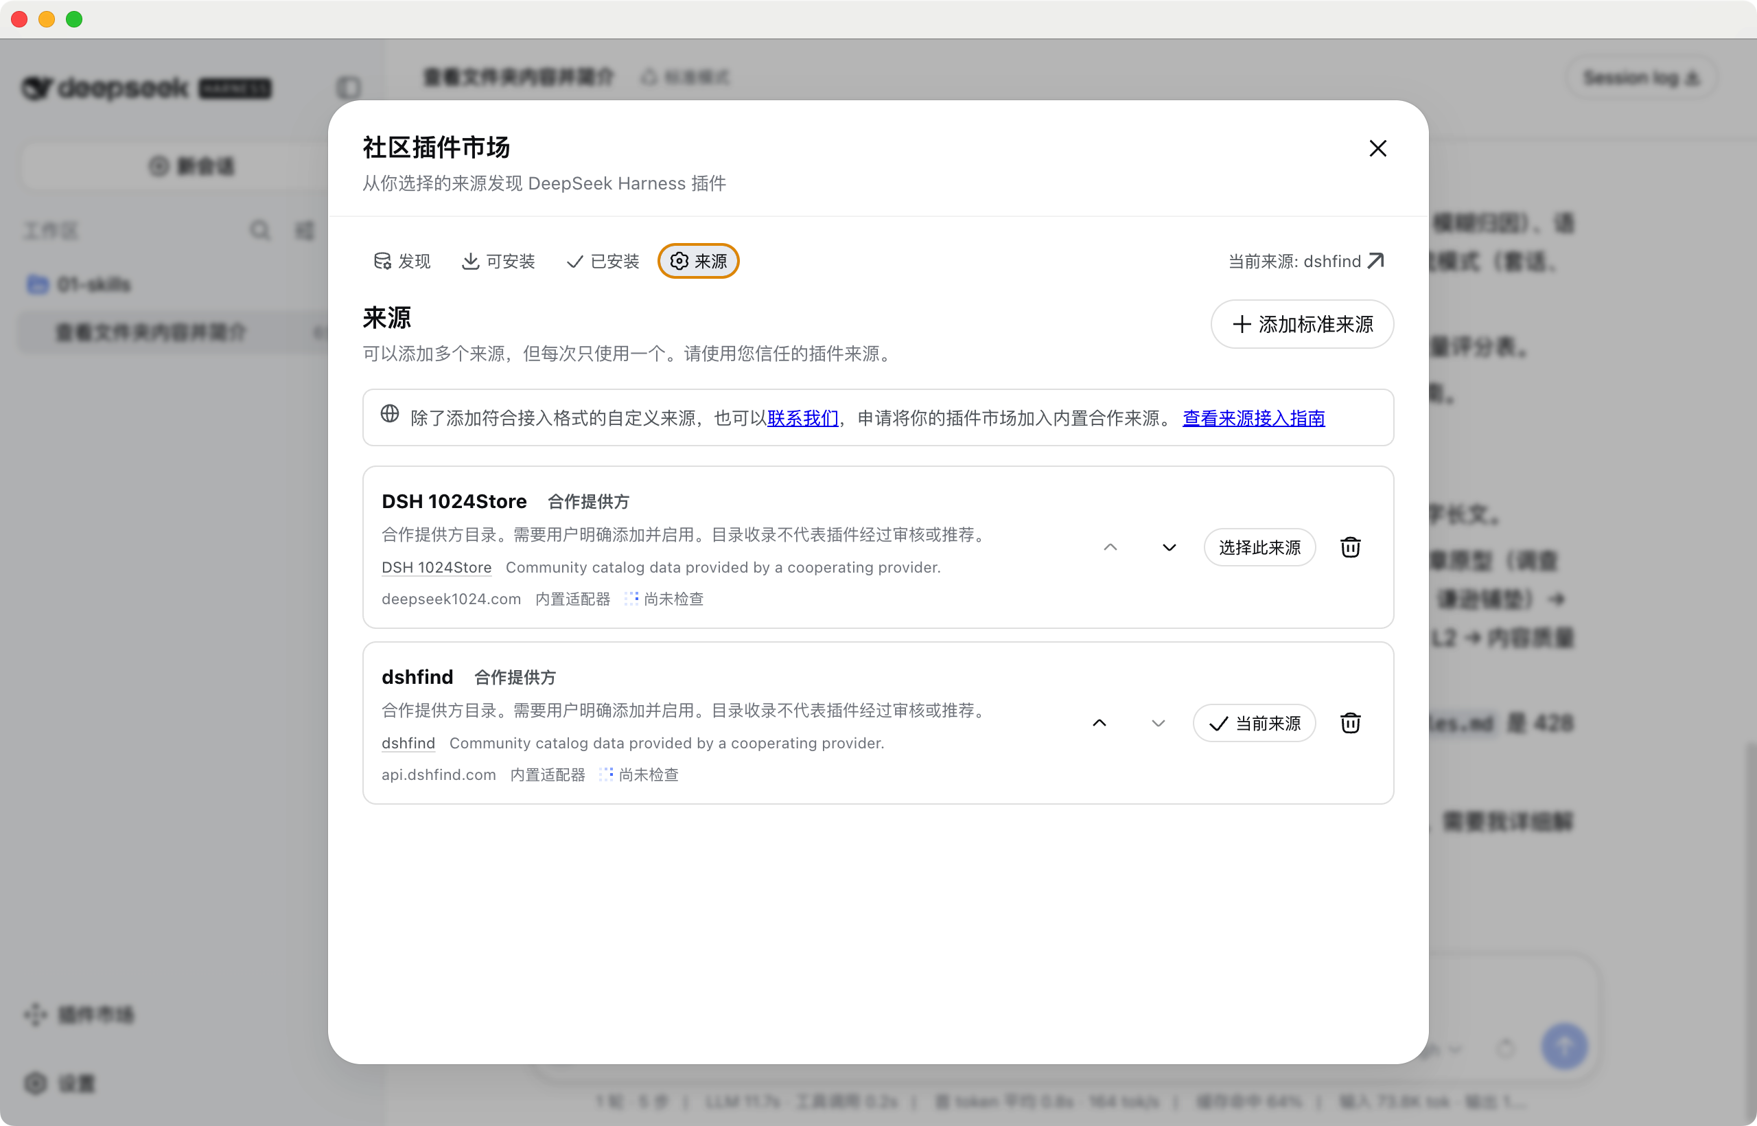1757x1126 pixels.
Task: Delete the dshfind source
Action: coord(1350,723)
